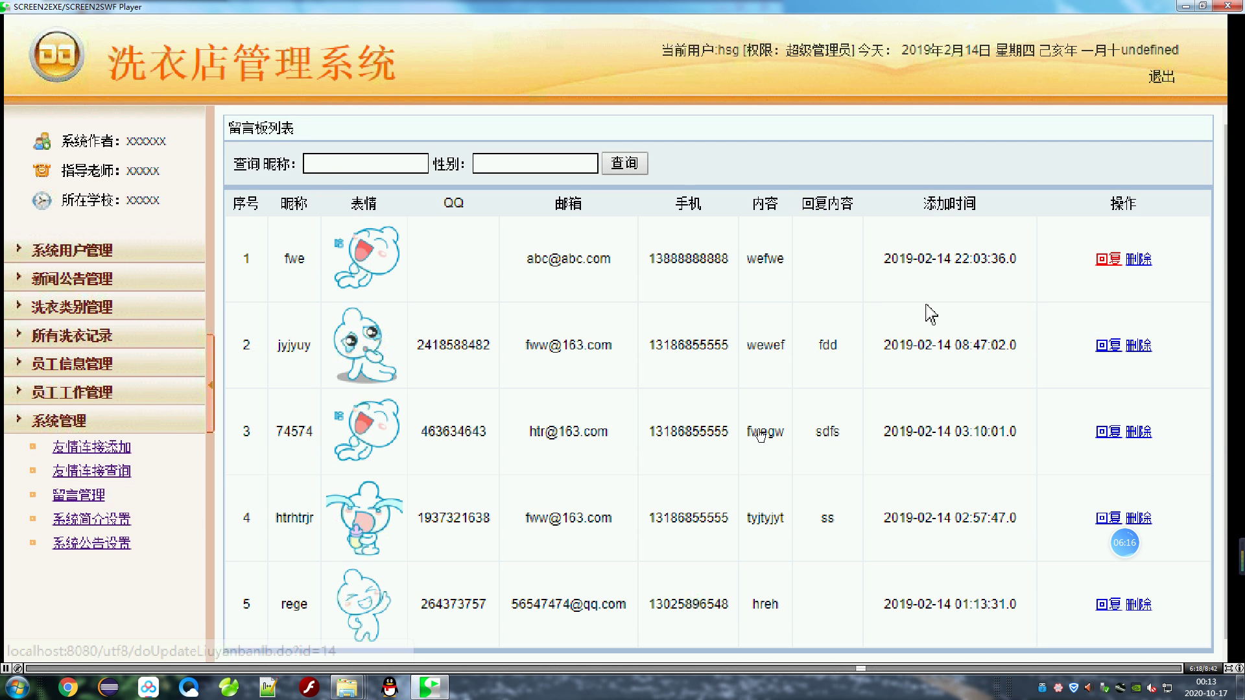Click the system author icon in sidebar
The image size is (1245, 700).
tap(42, 141)
